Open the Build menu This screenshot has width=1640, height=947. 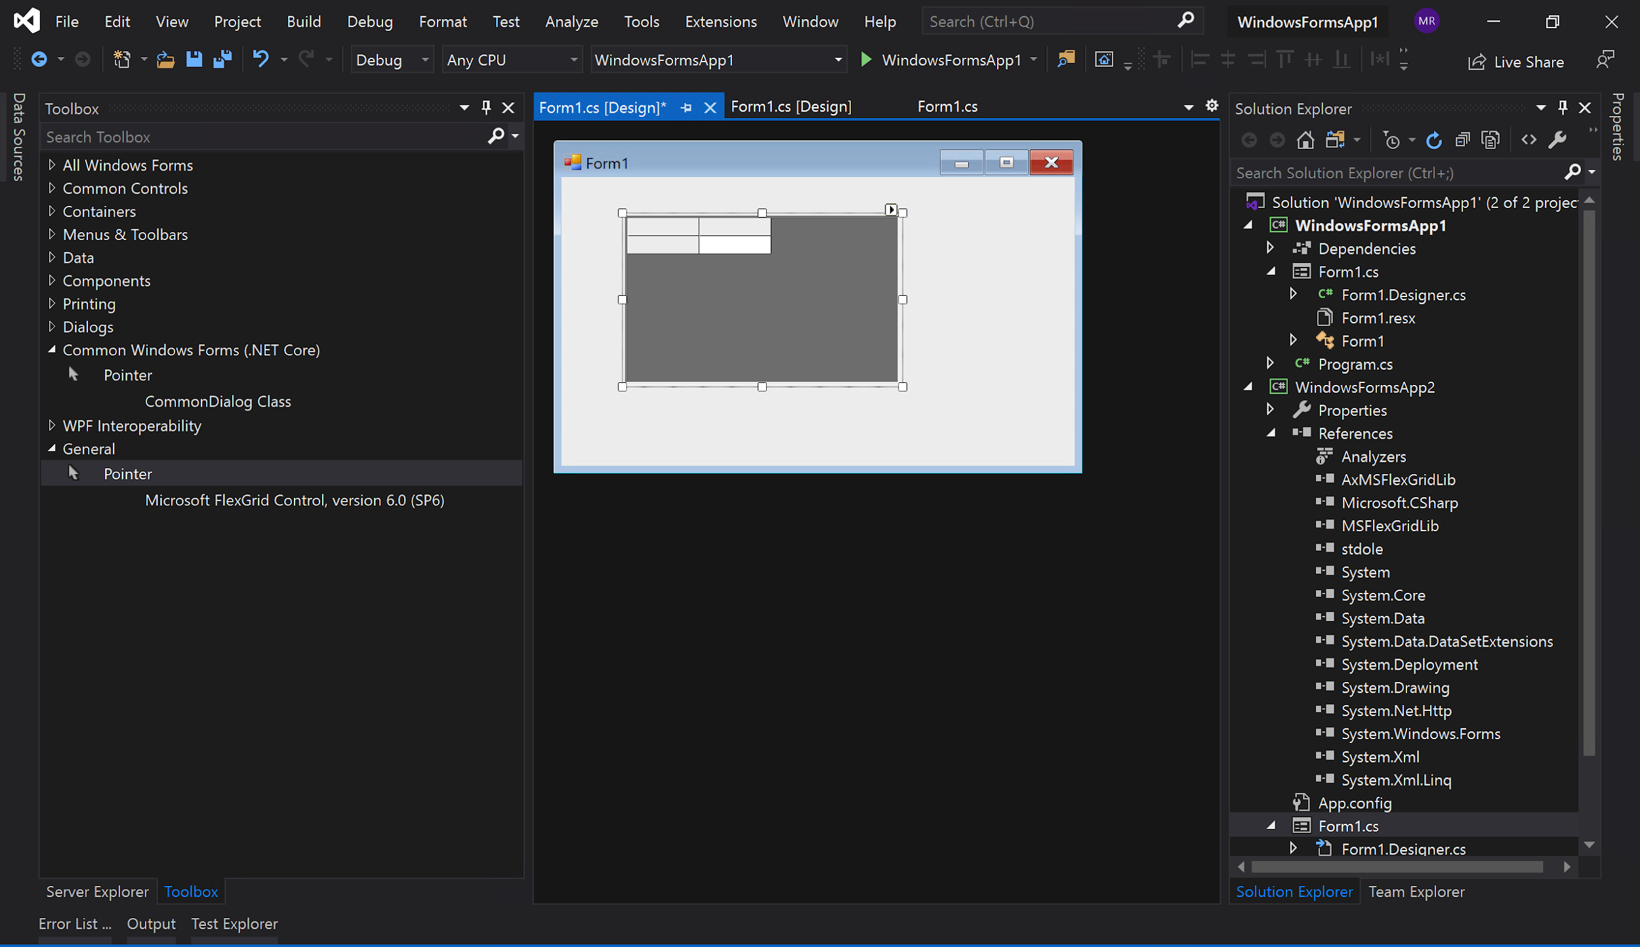pyautogui.click(x=304, y=22)
